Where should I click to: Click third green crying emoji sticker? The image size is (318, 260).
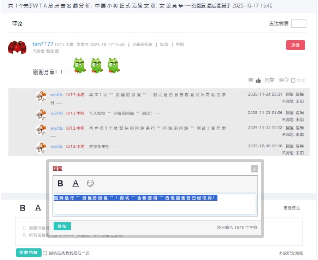113,65
